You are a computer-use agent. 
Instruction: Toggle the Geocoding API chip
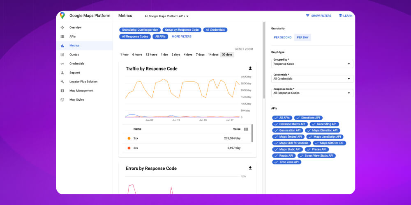pos(325,124)
